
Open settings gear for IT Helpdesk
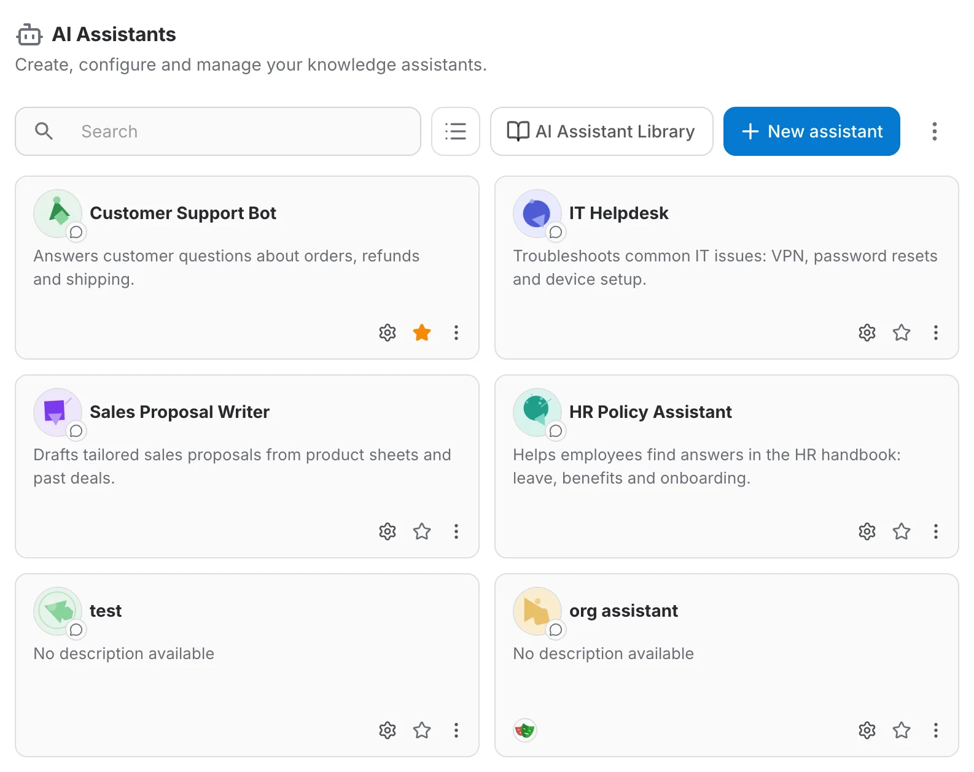pos(867,333)
